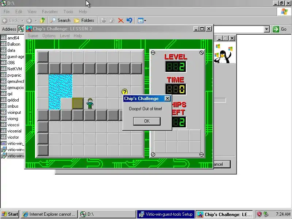Select the viorng folder

pyautogui.click(x=9, y=119)
